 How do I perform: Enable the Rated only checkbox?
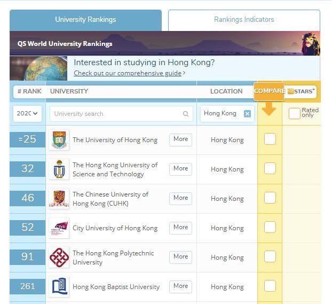click(x=295, y=113)
